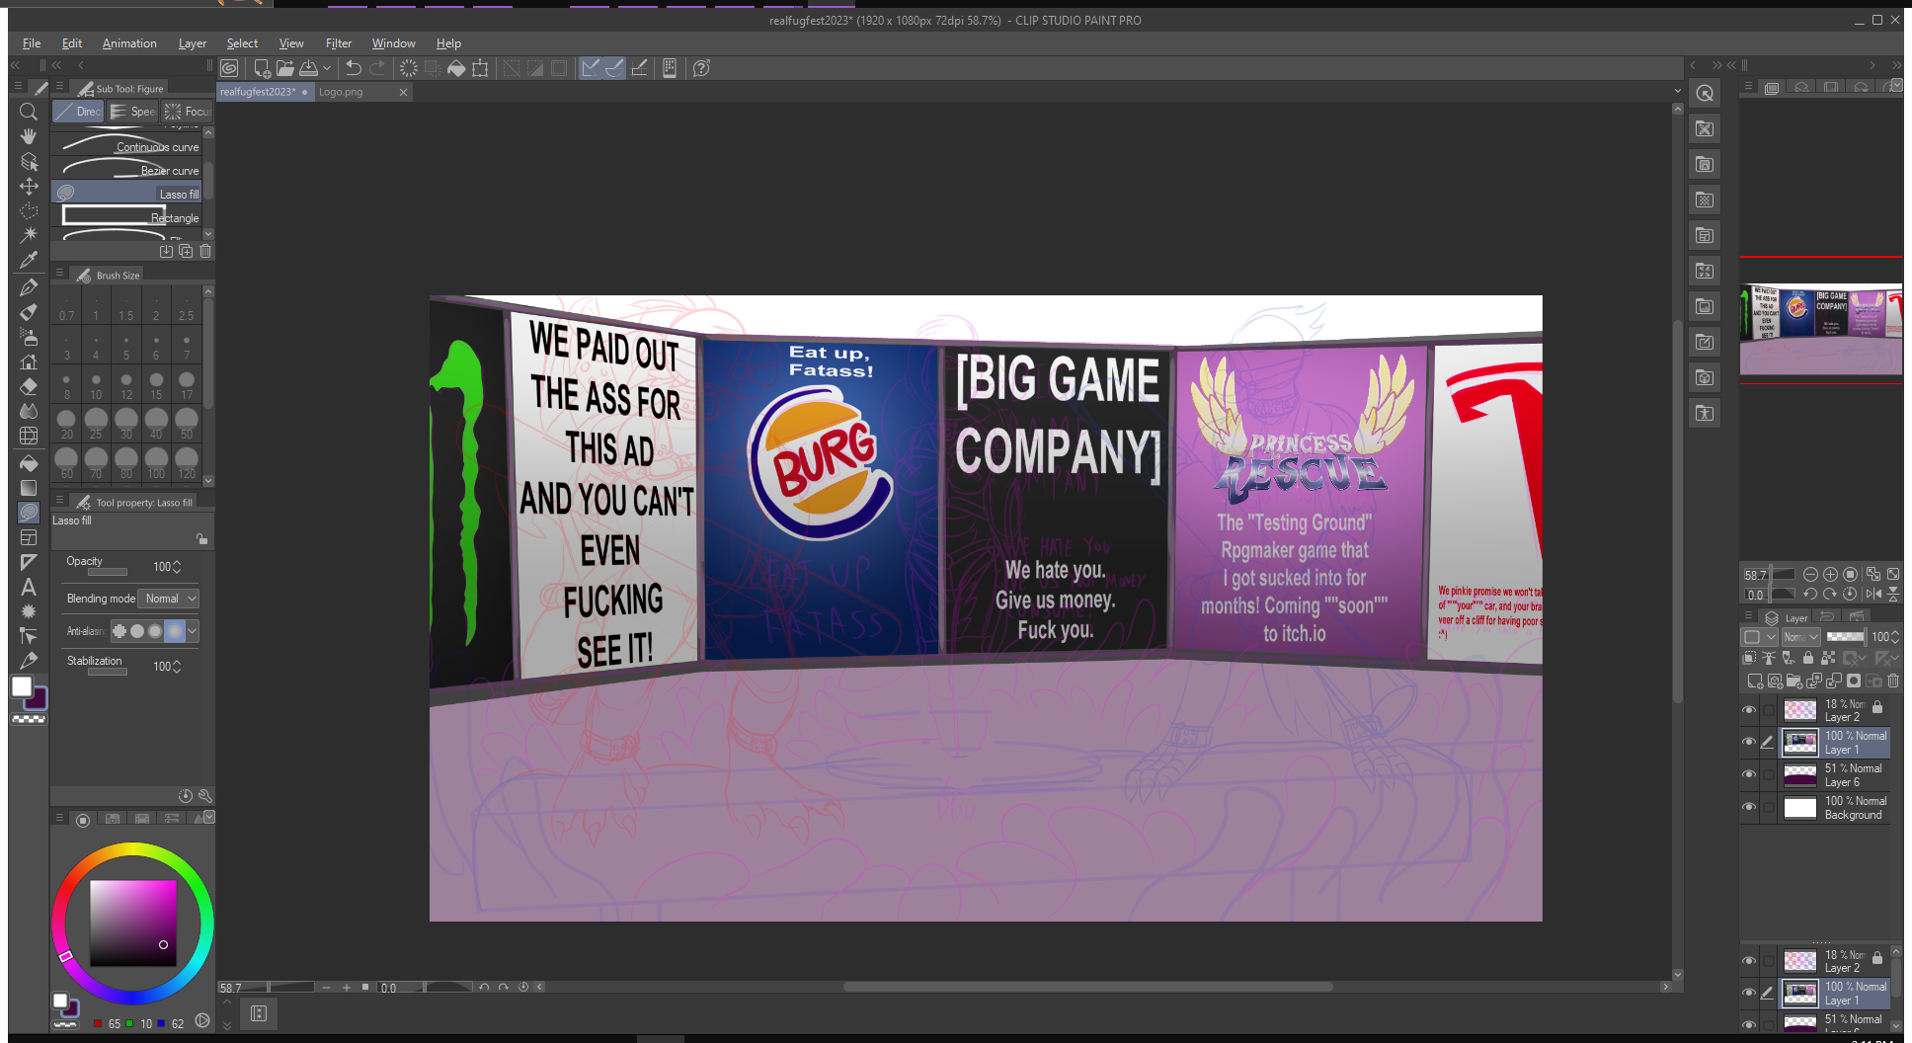Viewport: 1912px width, 1043px height.
Task: Open the layer blend mode dropdown
Action: pyautogui.click(x=1800, y=637)
